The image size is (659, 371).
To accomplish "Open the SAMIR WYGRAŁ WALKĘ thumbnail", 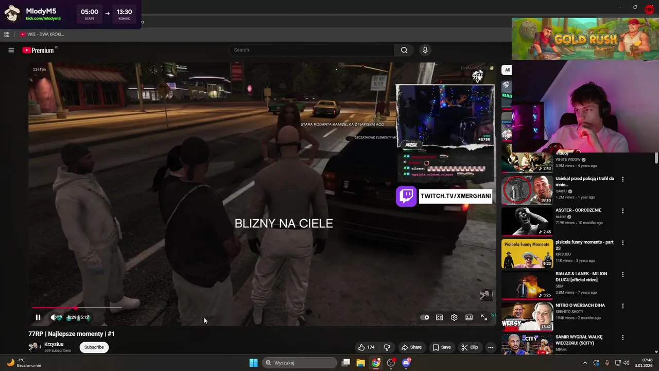I will coord(527,344).
